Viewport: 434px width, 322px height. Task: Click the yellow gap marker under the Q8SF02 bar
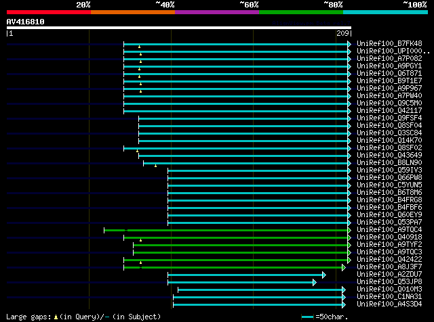coord(137,151)
